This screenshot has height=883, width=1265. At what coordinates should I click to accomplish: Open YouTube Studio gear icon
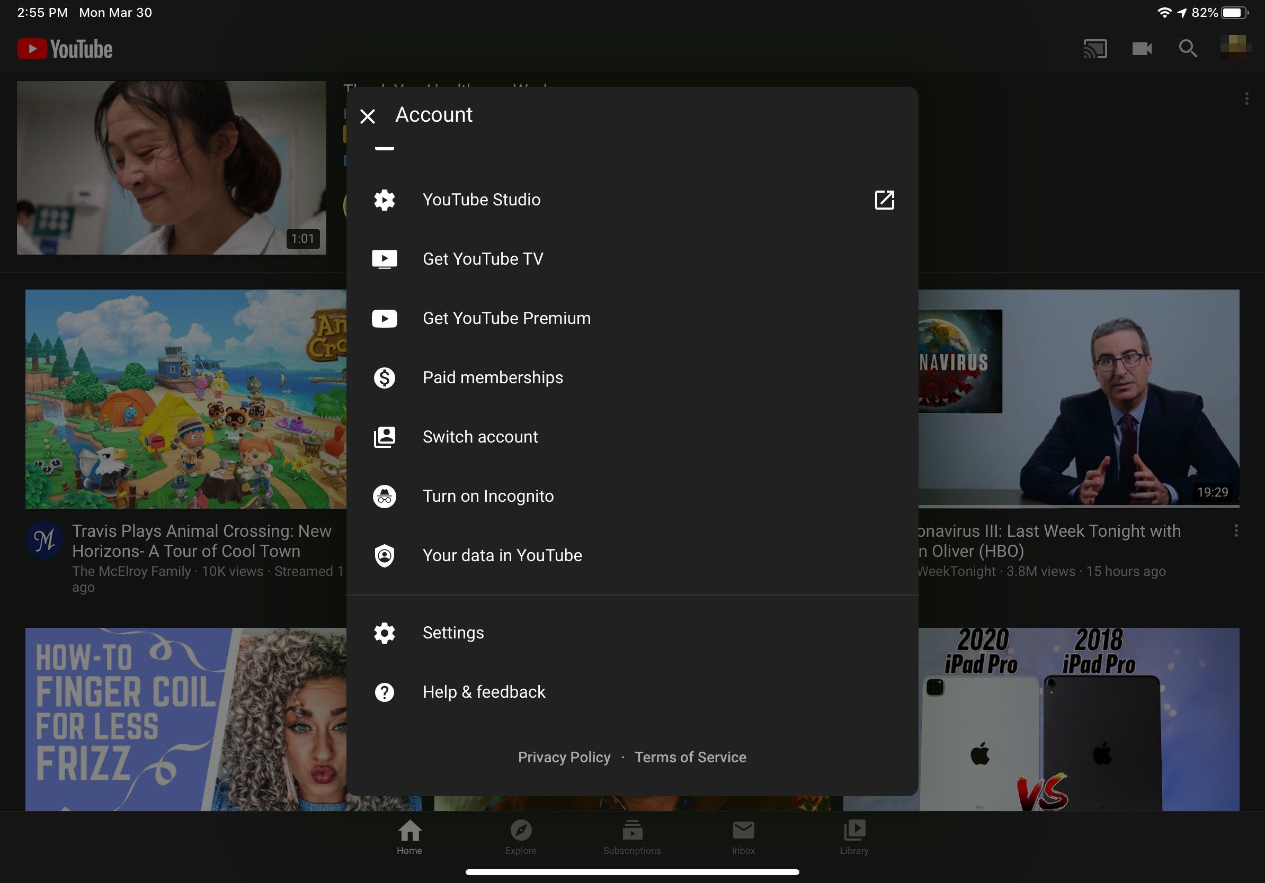pos(384,200)
